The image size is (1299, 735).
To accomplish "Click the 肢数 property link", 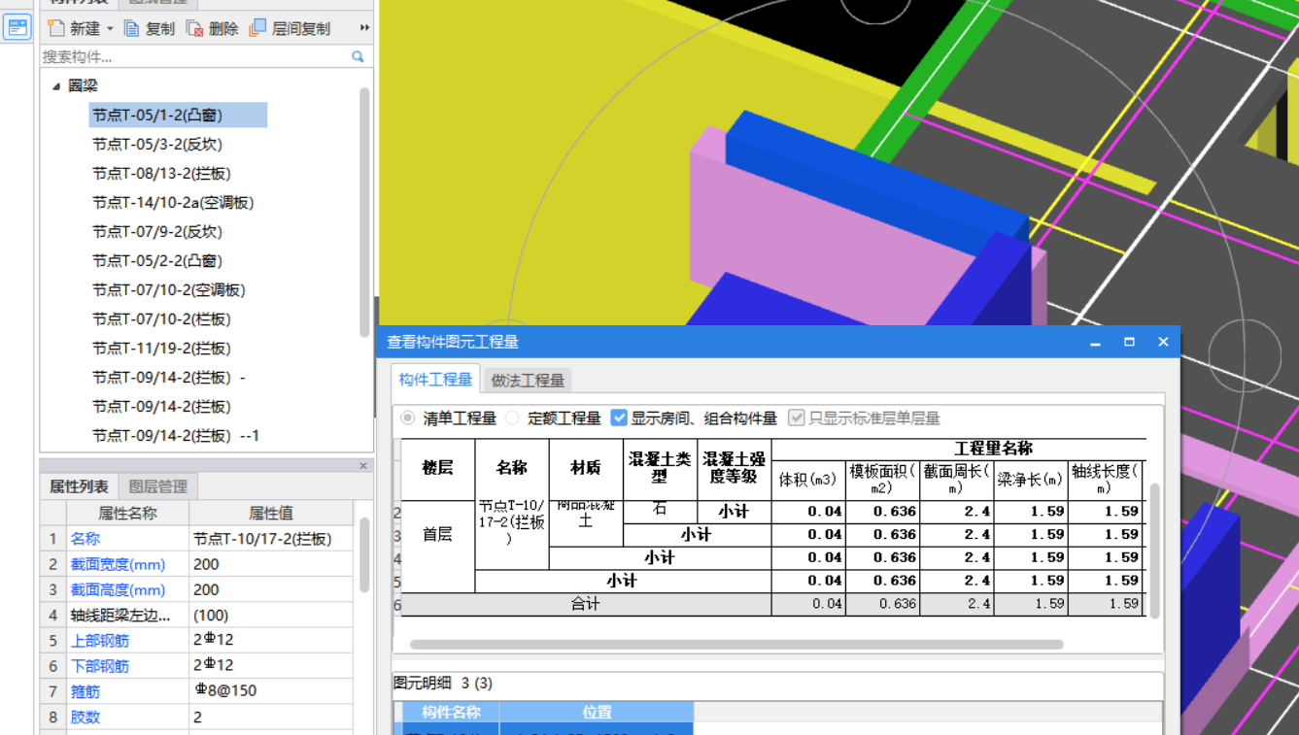I will click(85, 717).
